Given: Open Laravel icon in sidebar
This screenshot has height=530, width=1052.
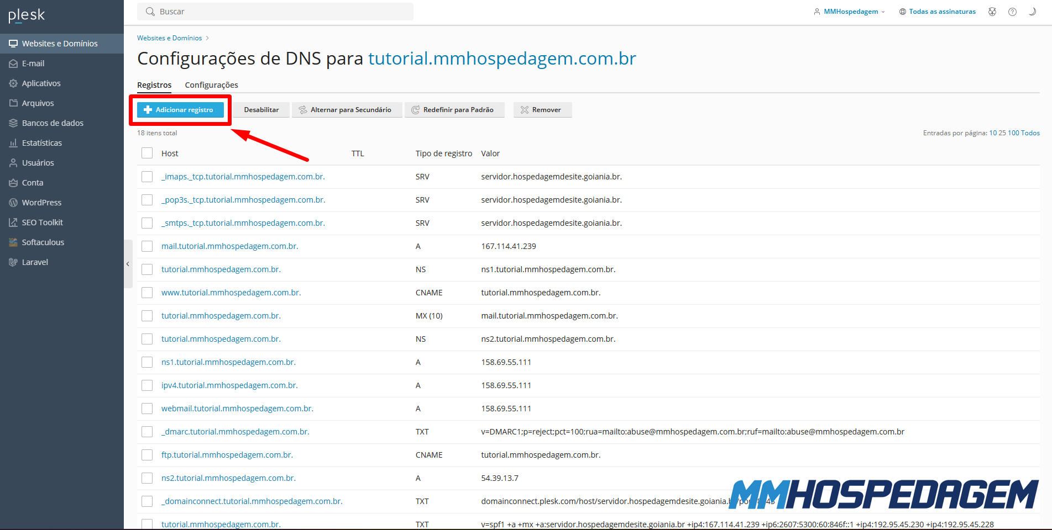Looking at the screenshot, I should tap(13, 262).
